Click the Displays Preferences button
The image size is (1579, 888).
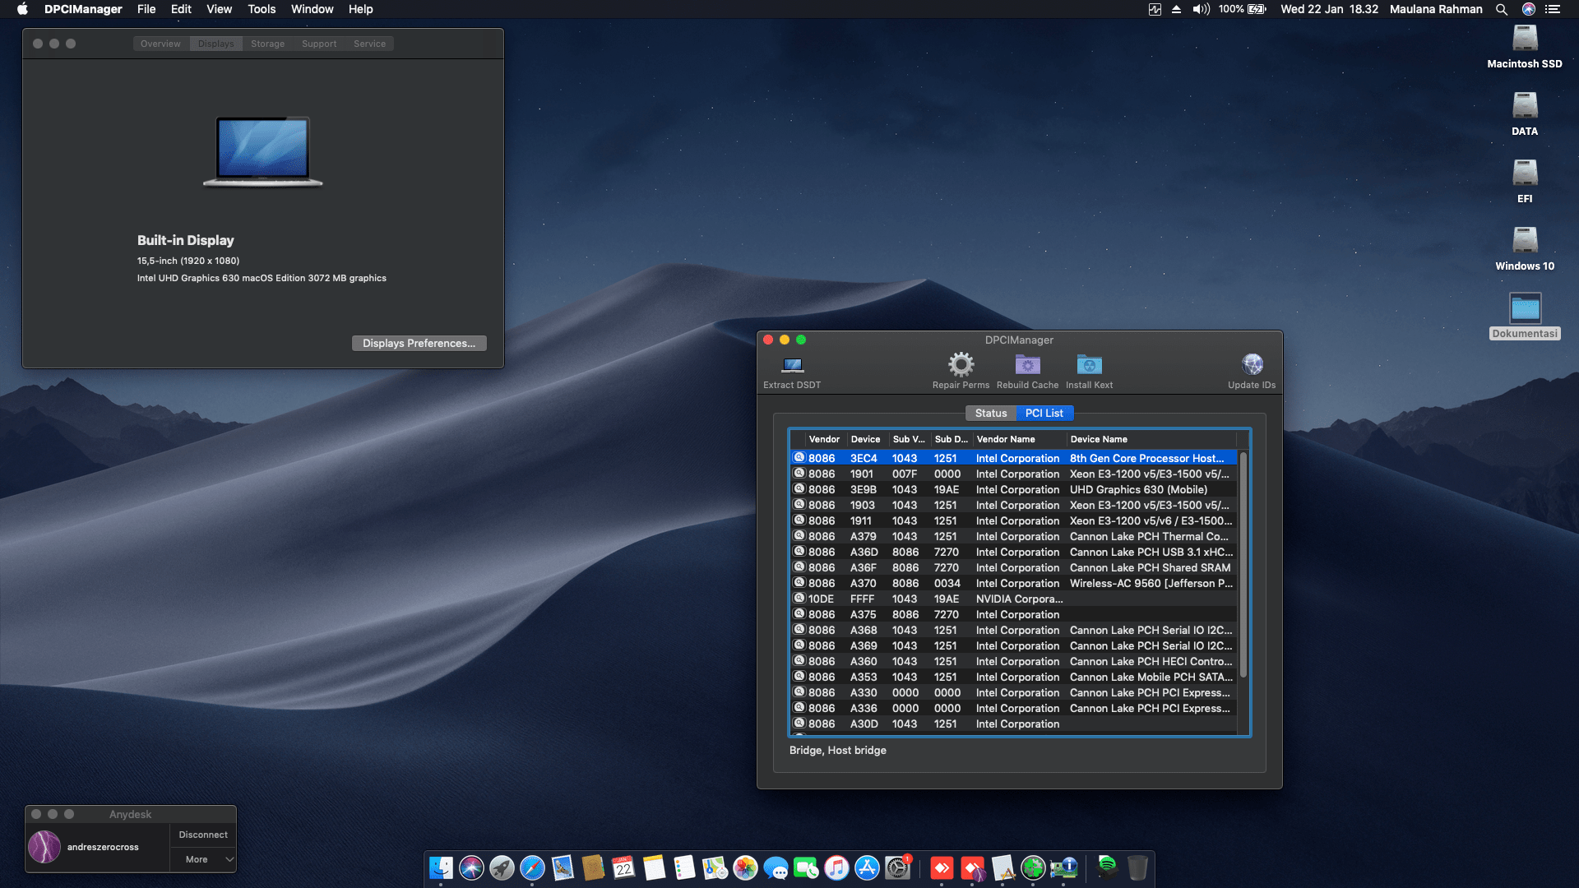pyautogui.click(x=419, y=343)
